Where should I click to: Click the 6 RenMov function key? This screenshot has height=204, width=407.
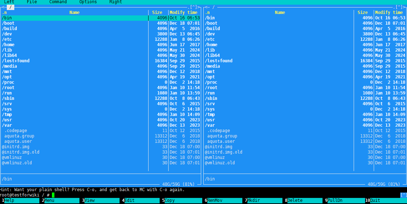tap(223, 200)
